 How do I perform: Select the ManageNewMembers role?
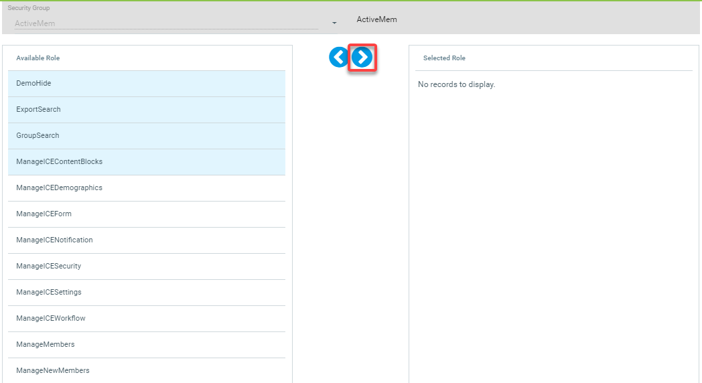146,370
